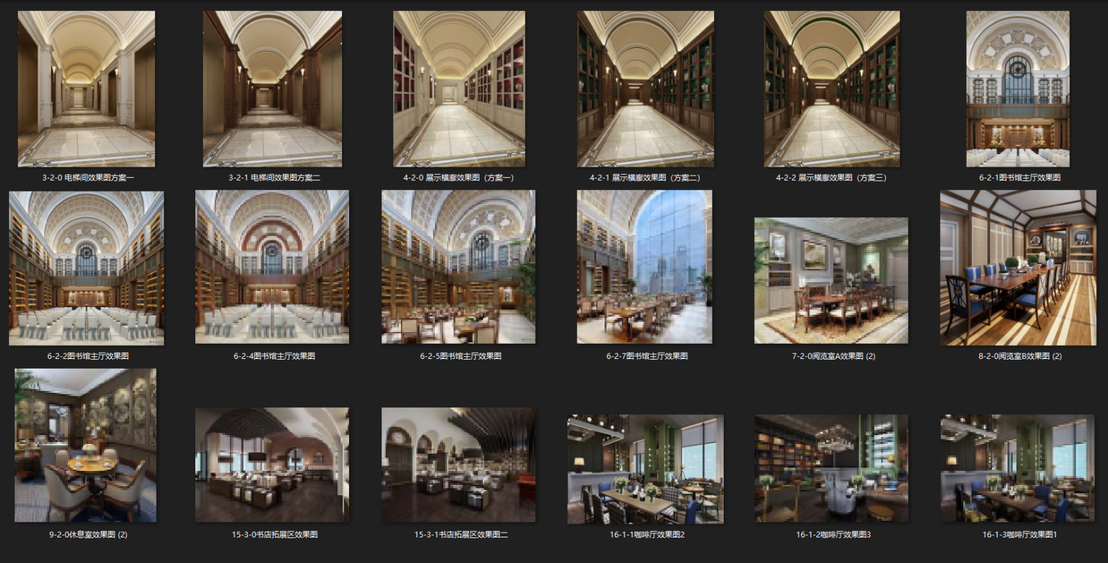Choose the 8-2-0阅览室B效果图 (2) thumbnail

tap(1018, 268)
